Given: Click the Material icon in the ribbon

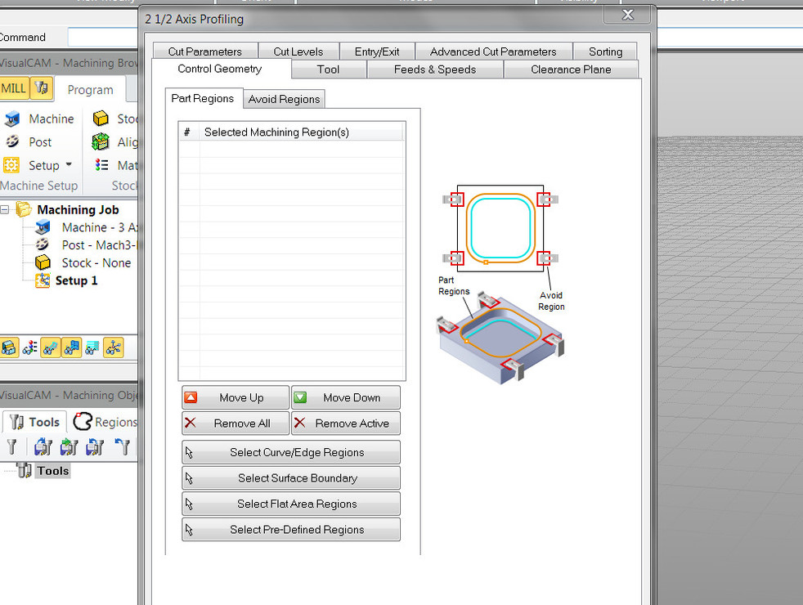Looking at the screenshot, I should click(101, 165).
